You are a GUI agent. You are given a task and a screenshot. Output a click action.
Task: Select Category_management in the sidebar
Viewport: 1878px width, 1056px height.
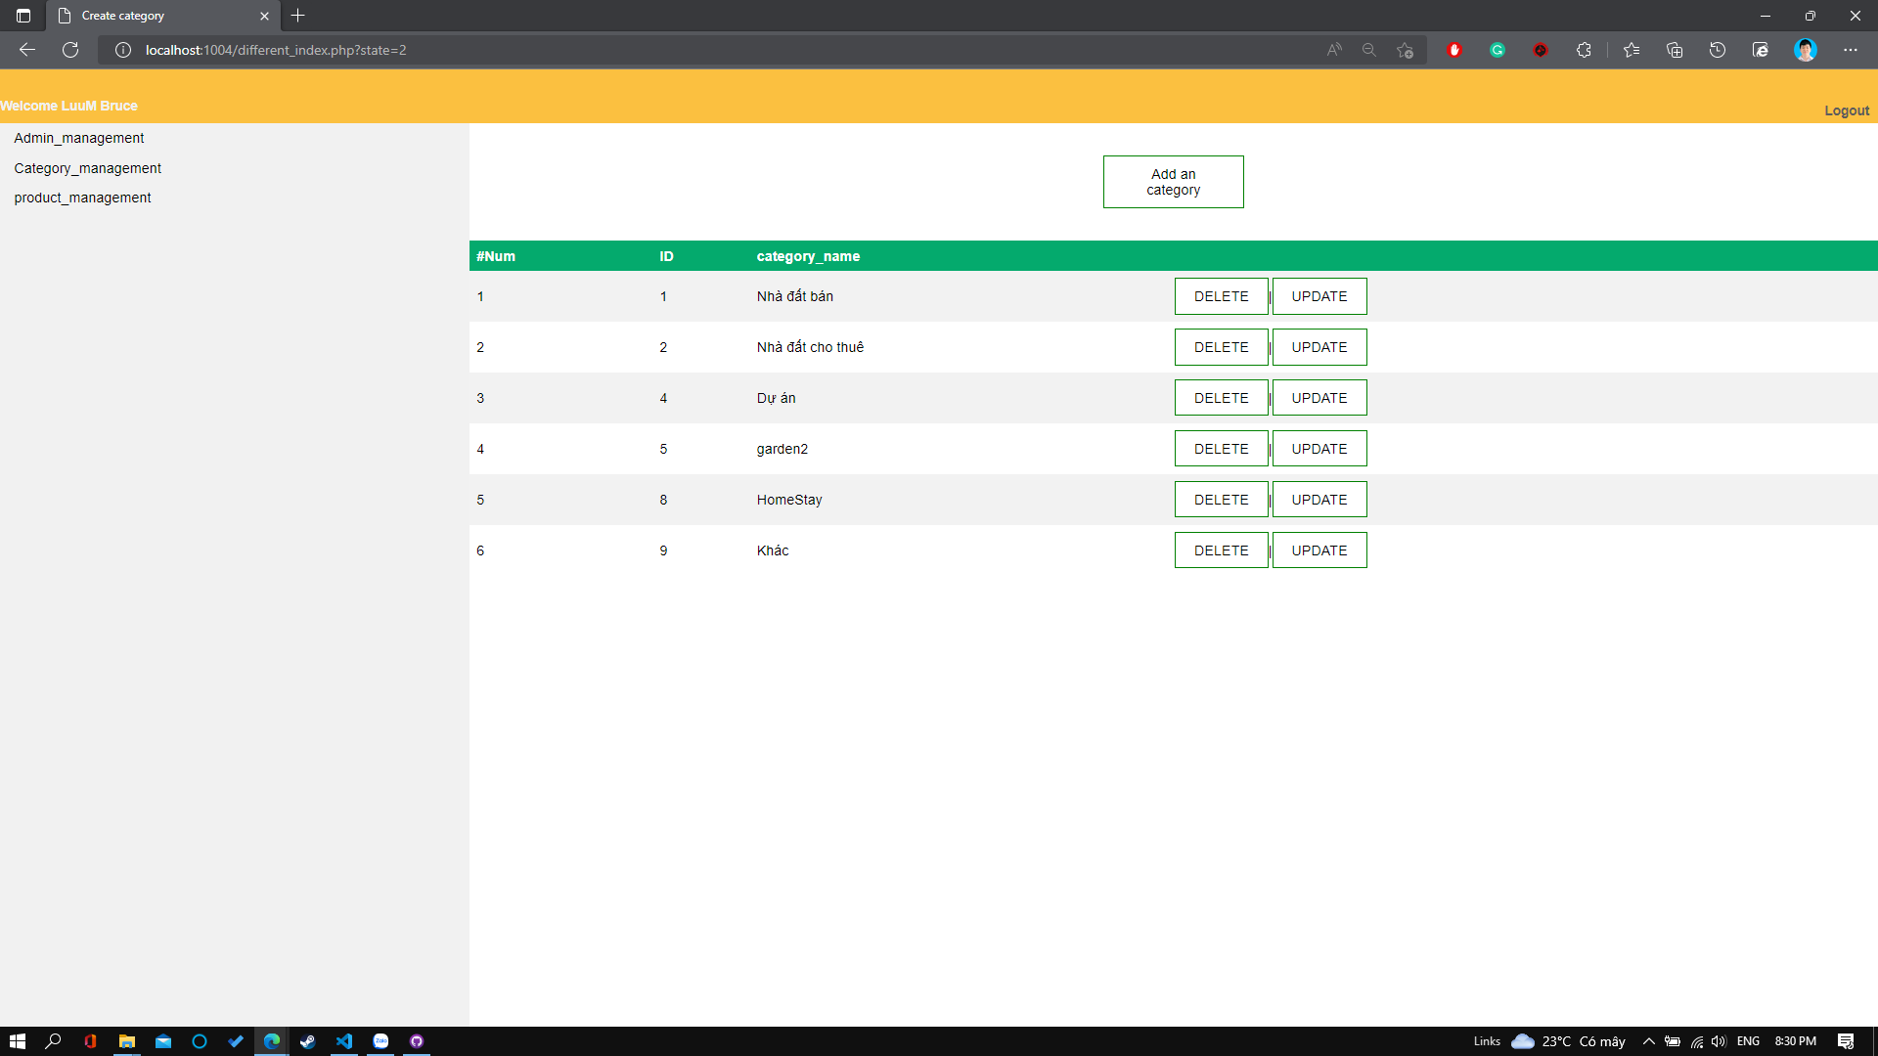88,167
